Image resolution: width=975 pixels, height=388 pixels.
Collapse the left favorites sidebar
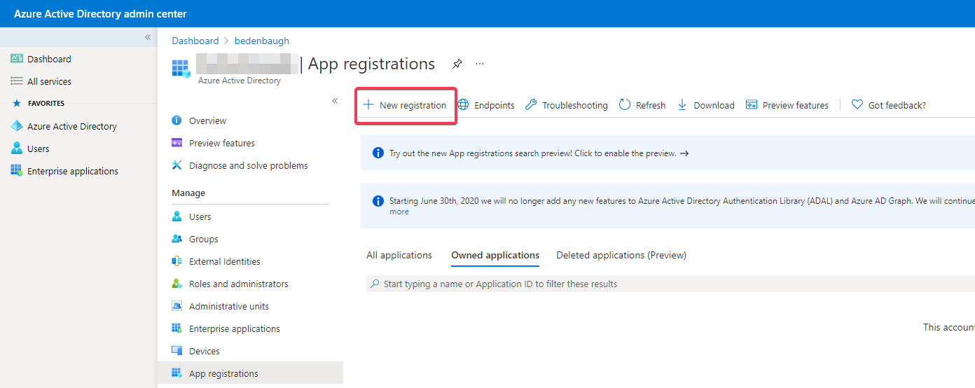[x=148, y=37]
